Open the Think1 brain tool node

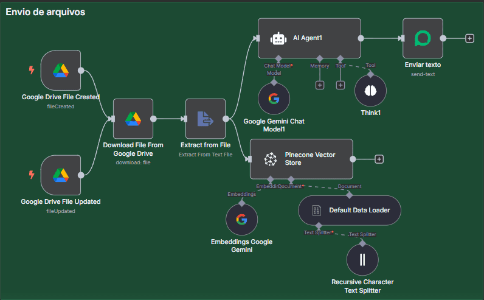coord(370,91)
